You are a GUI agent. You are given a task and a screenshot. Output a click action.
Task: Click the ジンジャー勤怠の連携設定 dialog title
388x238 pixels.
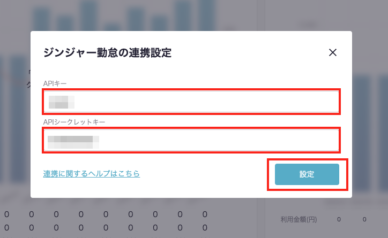pos(107,52)
